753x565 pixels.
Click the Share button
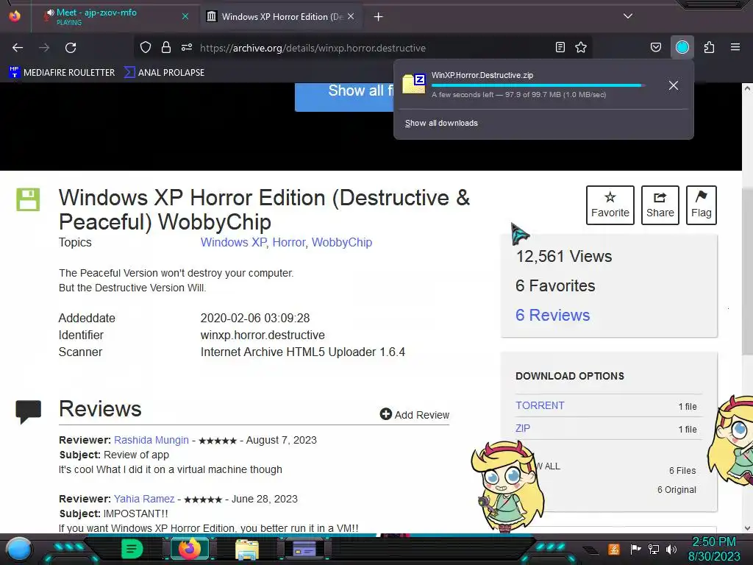(660, 205)
